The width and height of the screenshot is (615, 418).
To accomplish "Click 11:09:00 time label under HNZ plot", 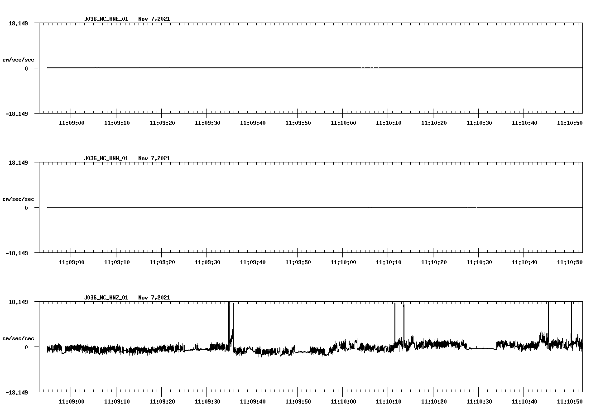I will pos(72,402).
